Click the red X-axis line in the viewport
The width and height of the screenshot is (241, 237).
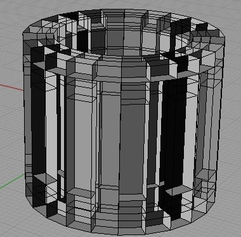11,87
